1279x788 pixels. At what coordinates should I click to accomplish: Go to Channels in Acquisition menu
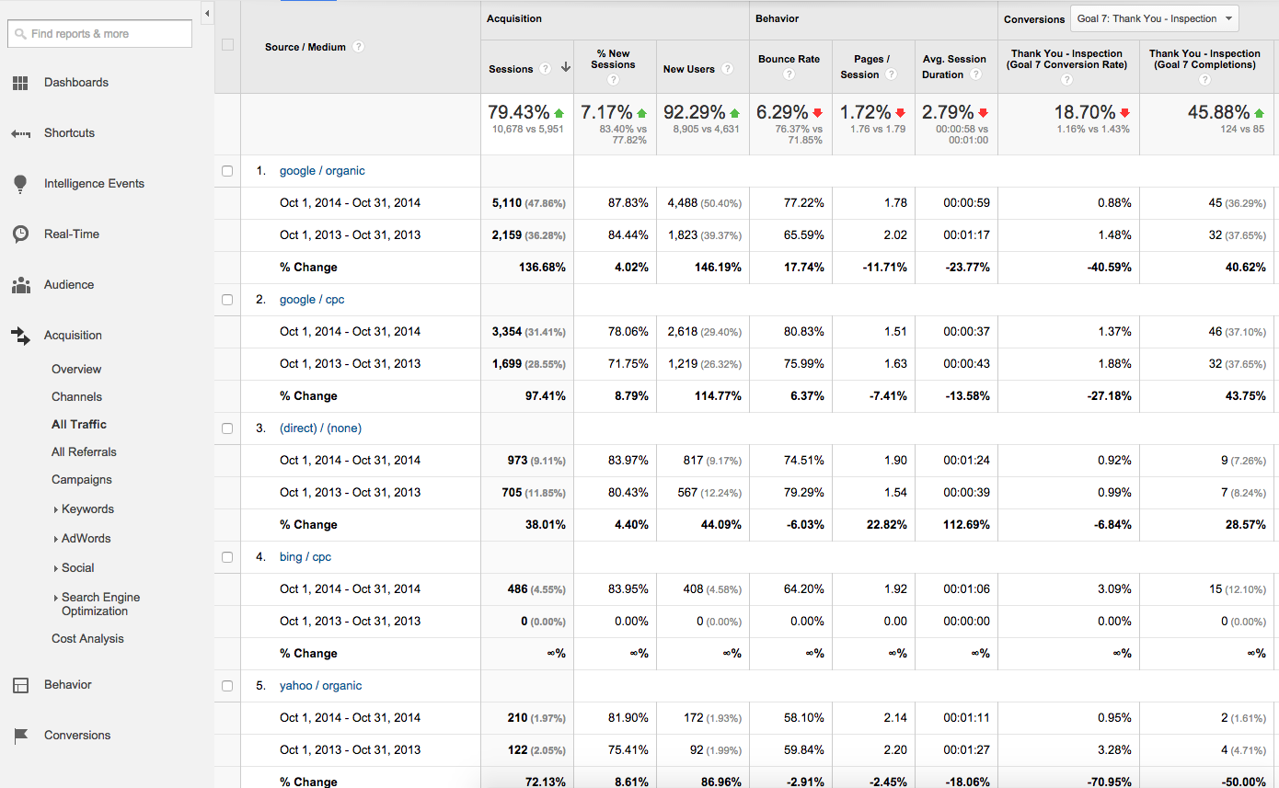76,397
